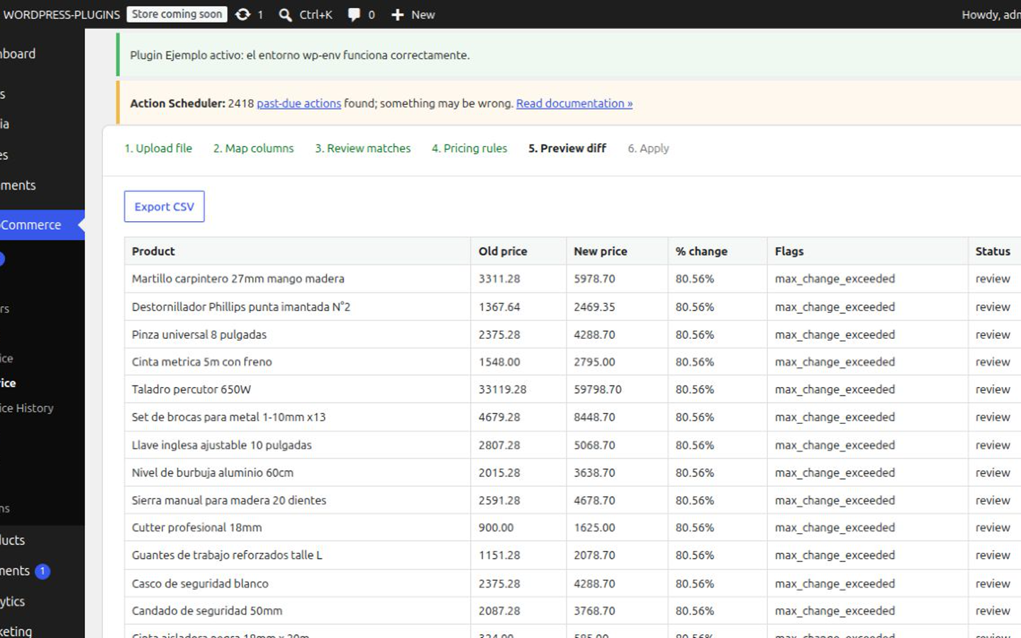Go to step 4. Pricing rules
Viewport: 1021px width, 638px height.
469,148
